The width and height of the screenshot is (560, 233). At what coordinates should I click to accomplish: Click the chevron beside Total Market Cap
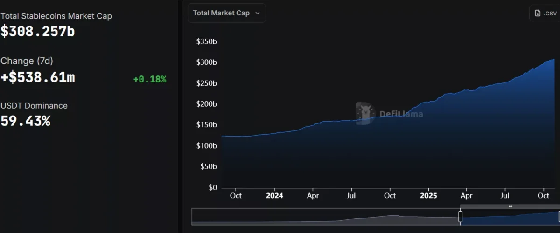point(257,13)
